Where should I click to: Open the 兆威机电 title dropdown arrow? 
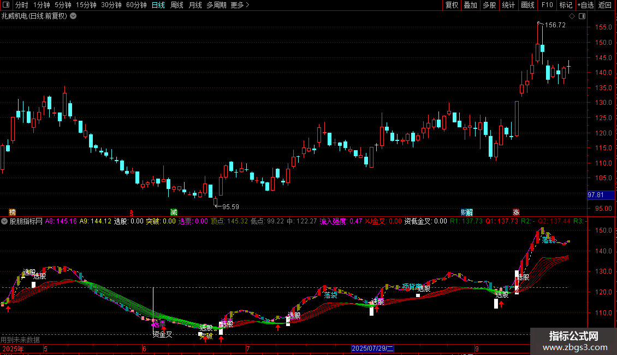click(x=73, y=16)
